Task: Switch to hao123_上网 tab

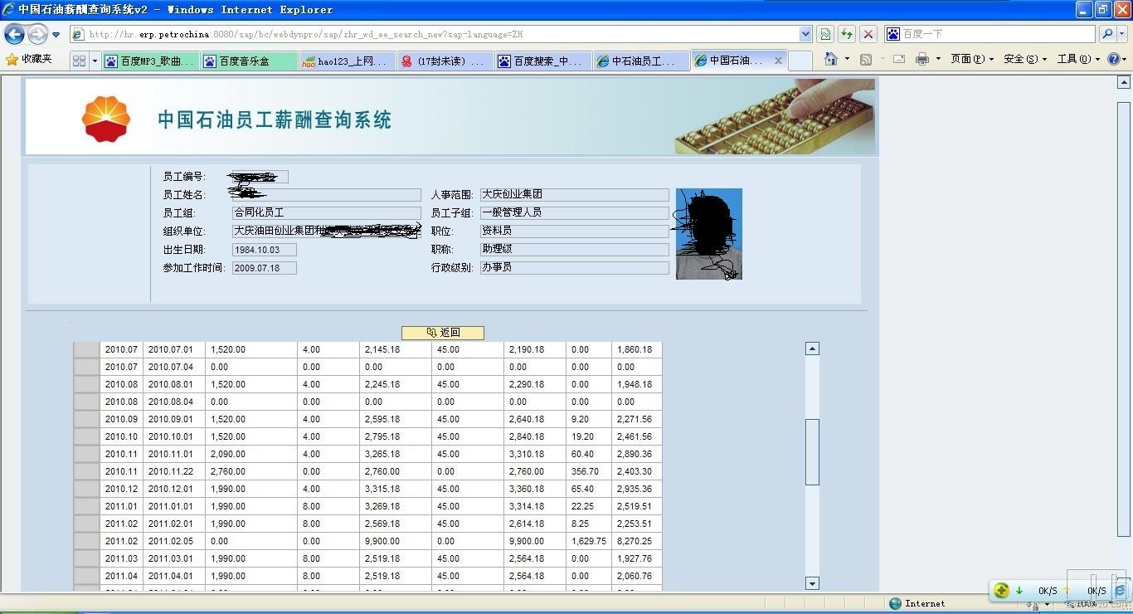Action: click(x=347, y=61)
